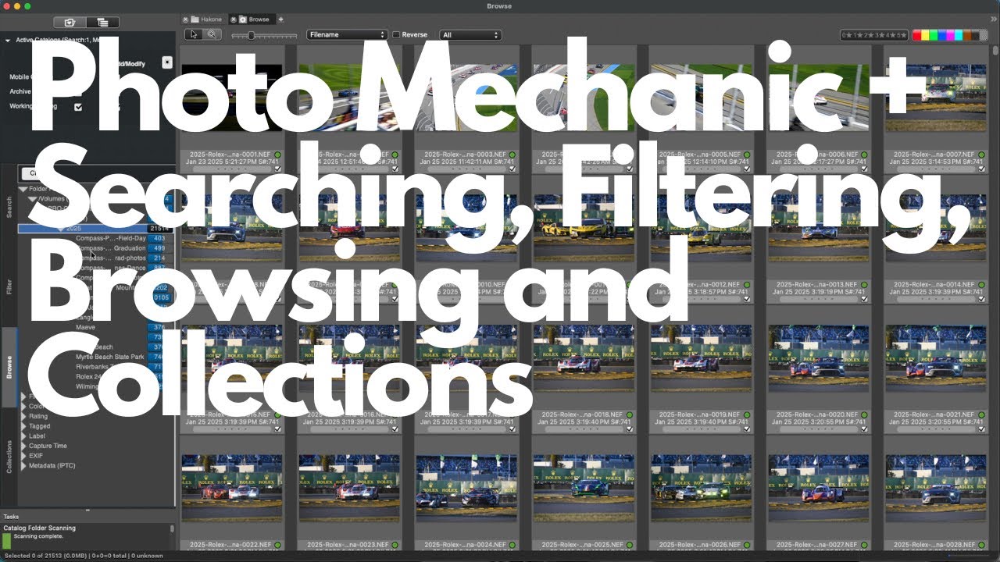The height and width of the screenshot is (562, 1000).
Task: Switch to the Browse contact sheet tab
Action: [252, 19]
